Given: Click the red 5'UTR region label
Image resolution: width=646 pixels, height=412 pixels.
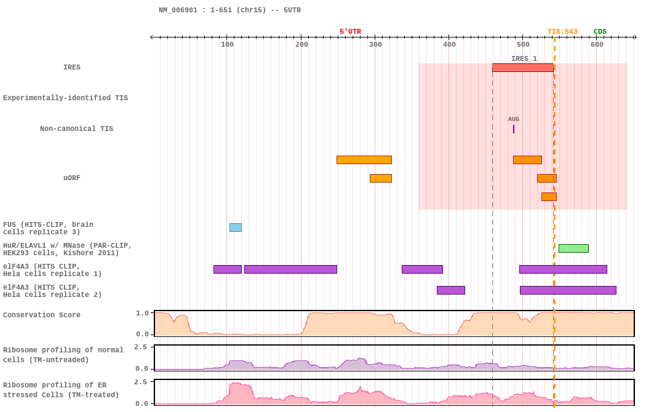Looking at the screenshot, I should [x=350, y=32].
